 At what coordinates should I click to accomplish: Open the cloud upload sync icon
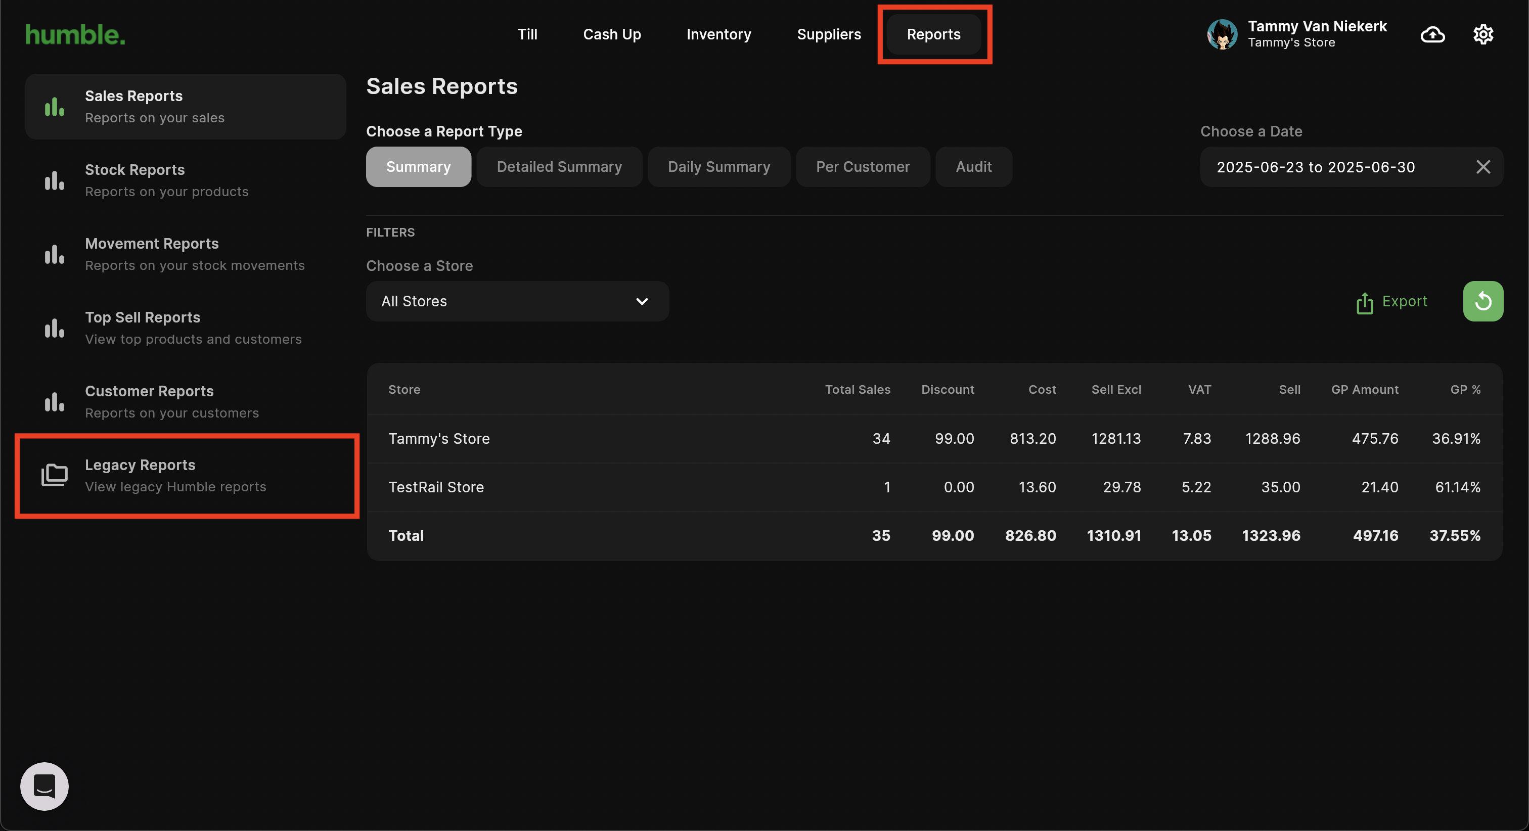click(1432, 34)
